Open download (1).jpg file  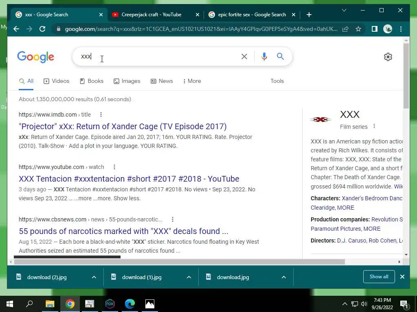(141, 277)
